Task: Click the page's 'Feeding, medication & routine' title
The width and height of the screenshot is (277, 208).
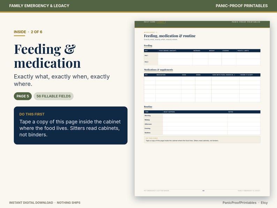Action: coord(170,36)
